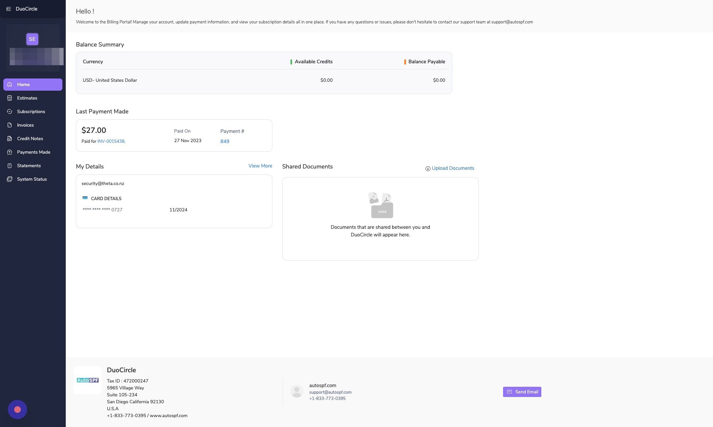The width and height of the screenshot is (713, 427).
Task: Click the Subscriptions refresh icon in sidebar
Action: coord(10,112)
